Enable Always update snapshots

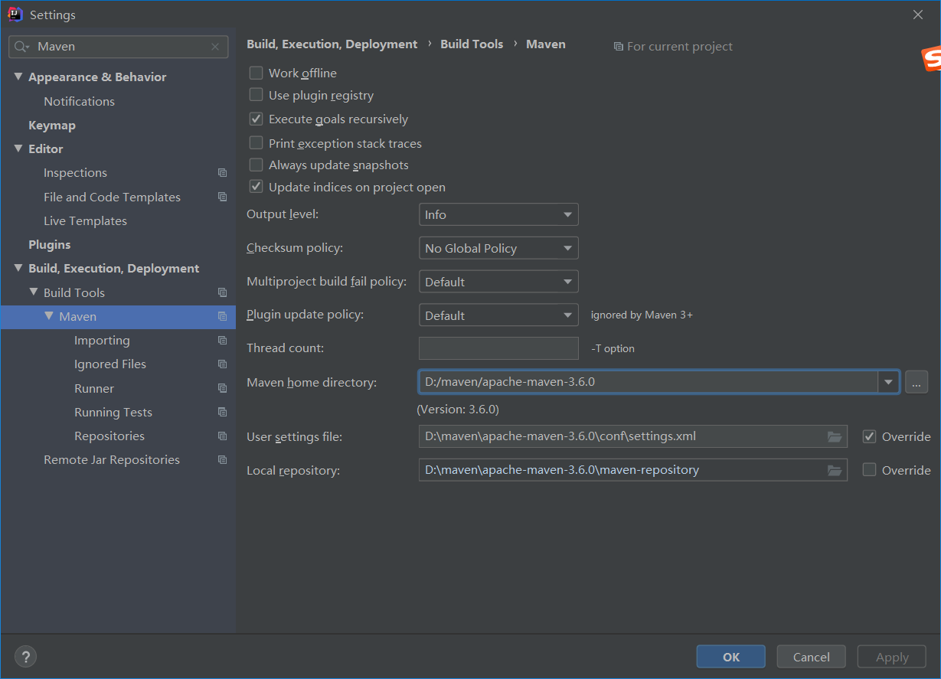[256, 165]
